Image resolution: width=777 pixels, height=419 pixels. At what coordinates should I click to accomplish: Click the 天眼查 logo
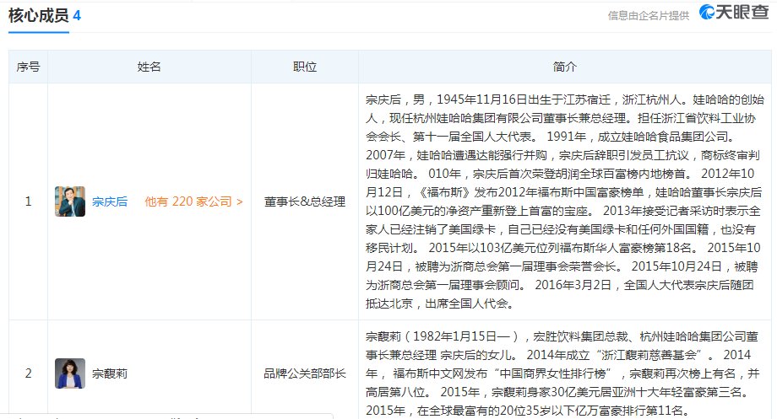tap(733, 13)
